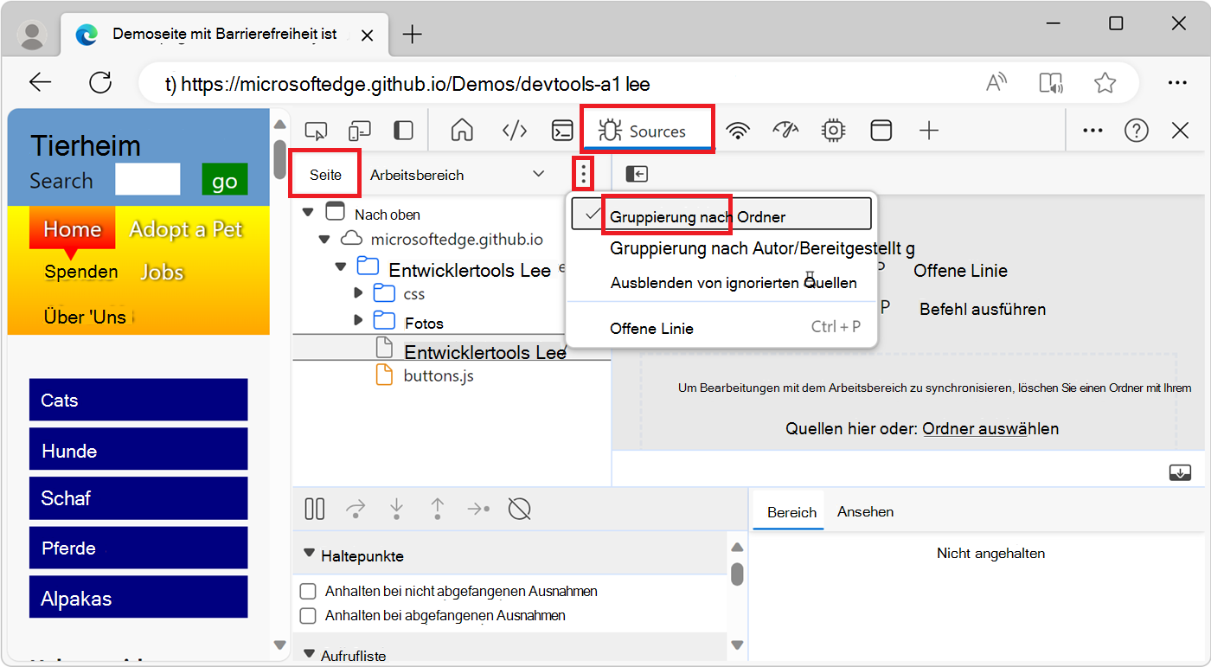This screenshot has width=1211, height=667.
Task: Toggle device emulation mode
Action: (359, 129)
